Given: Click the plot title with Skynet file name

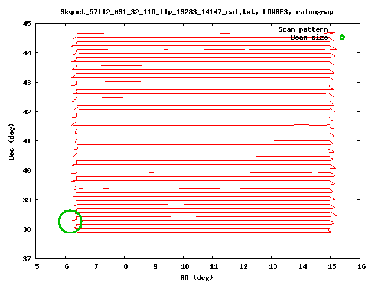Looking at the screenshot, I should click(197, 12).
